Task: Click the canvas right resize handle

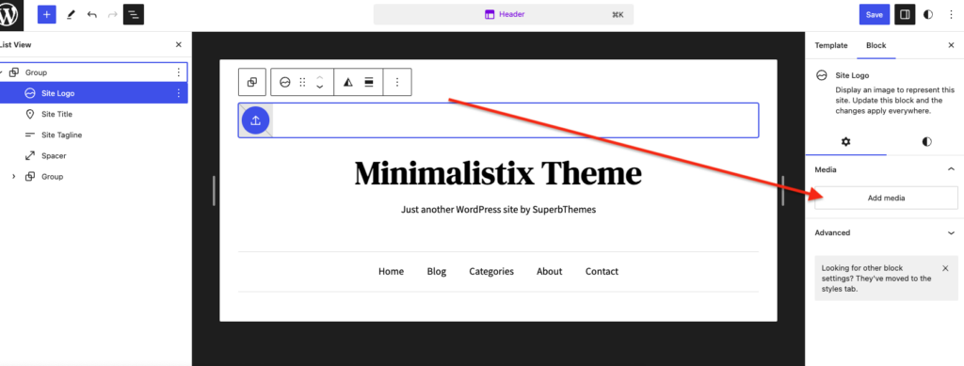Action: [782, 190]
